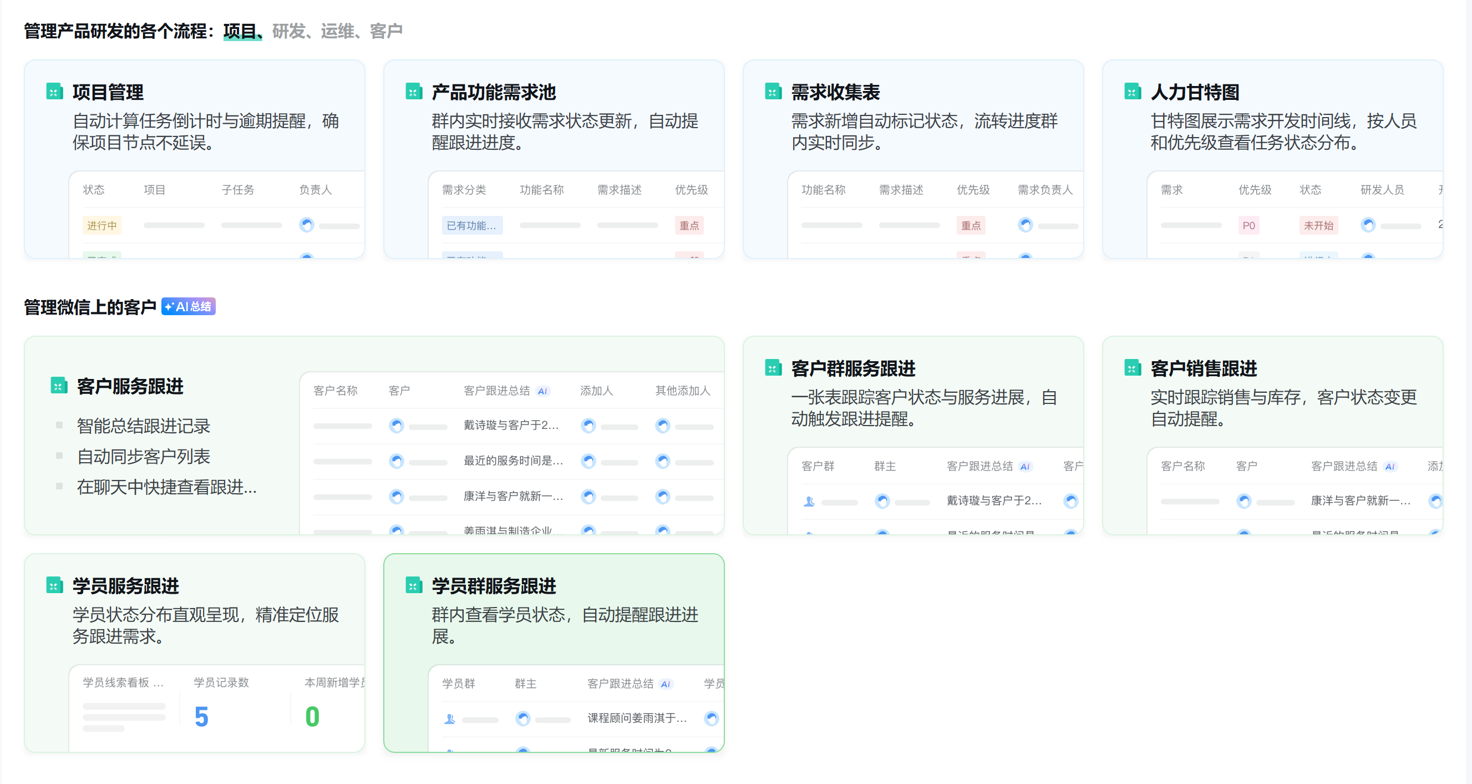
Task: Click the 智能总结跟进记录 bullet item
Action: pos(144,426)
